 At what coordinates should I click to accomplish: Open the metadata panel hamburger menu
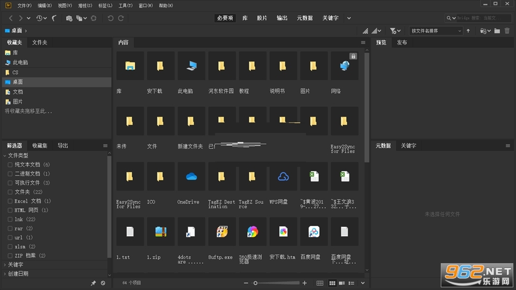tap(508, 146)
